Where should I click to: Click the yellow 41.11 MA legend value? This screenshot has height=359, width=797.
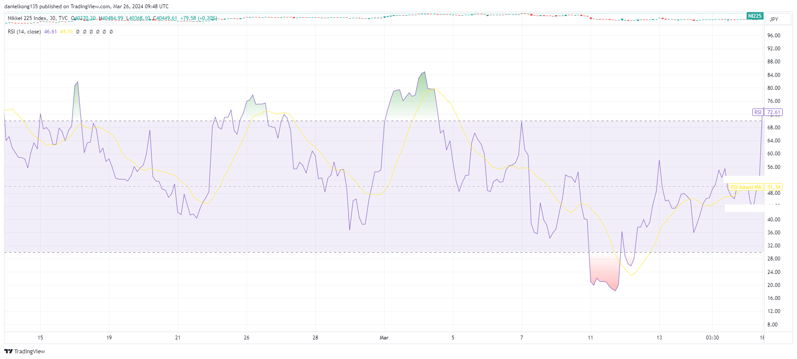tap(66, 32)
